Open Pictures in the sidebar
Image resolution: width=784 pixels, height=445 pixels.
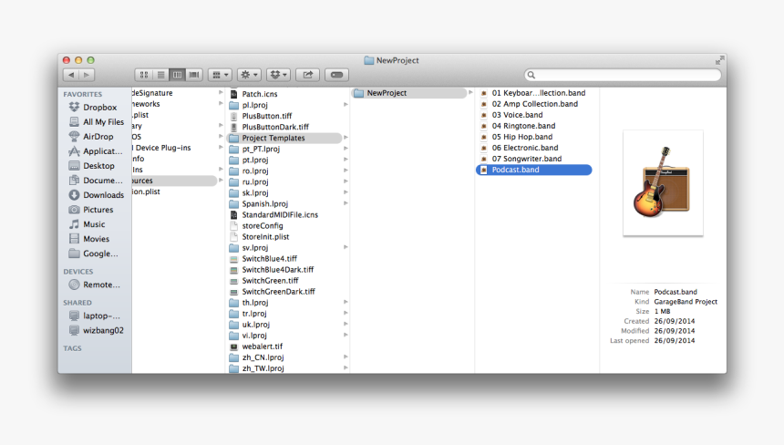[91, 210]
